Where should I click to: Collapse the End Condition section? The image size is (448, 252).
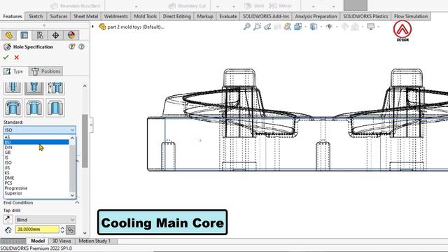[77, 202]
